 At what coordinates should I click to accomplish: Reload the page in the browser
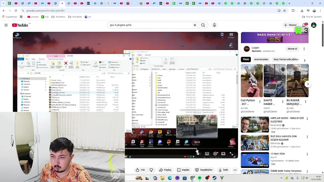point(16,11)
